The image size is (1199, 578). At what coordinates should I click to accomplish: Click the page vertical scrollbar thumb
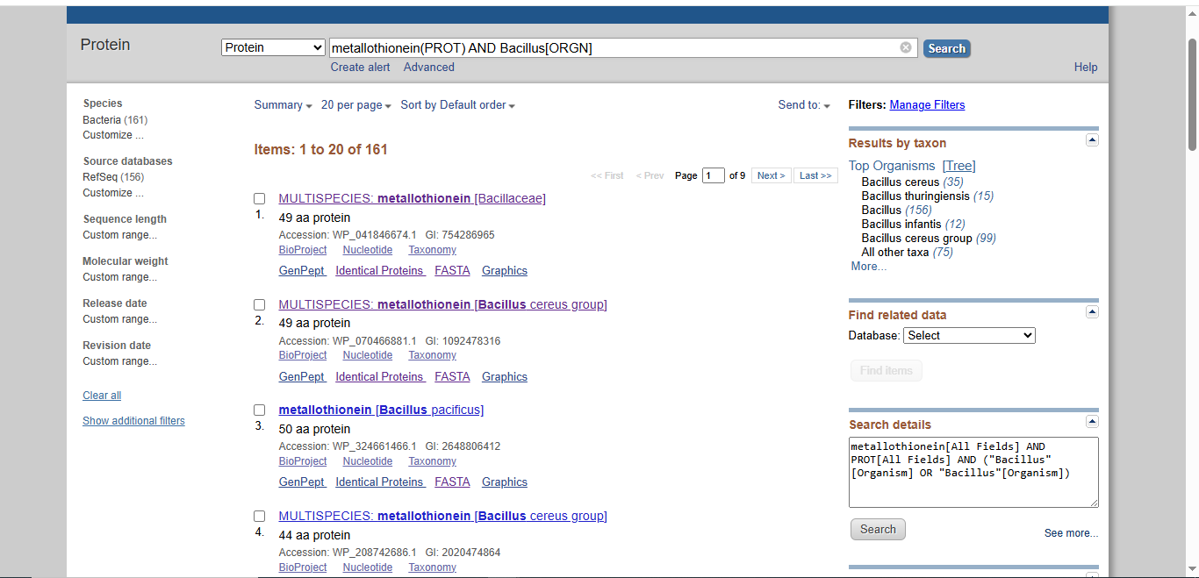(1192, 95)
